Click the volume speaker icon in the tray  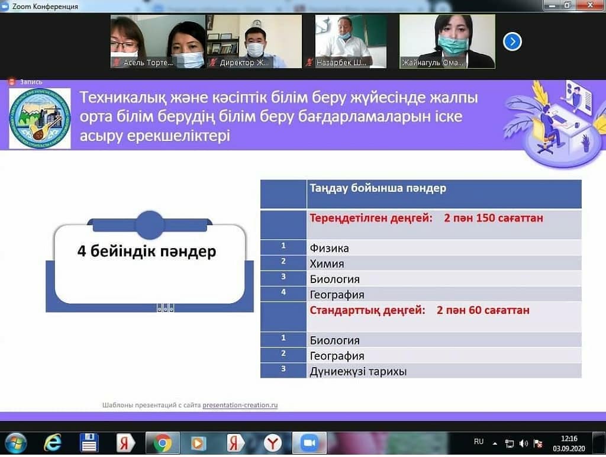[524, 443]
